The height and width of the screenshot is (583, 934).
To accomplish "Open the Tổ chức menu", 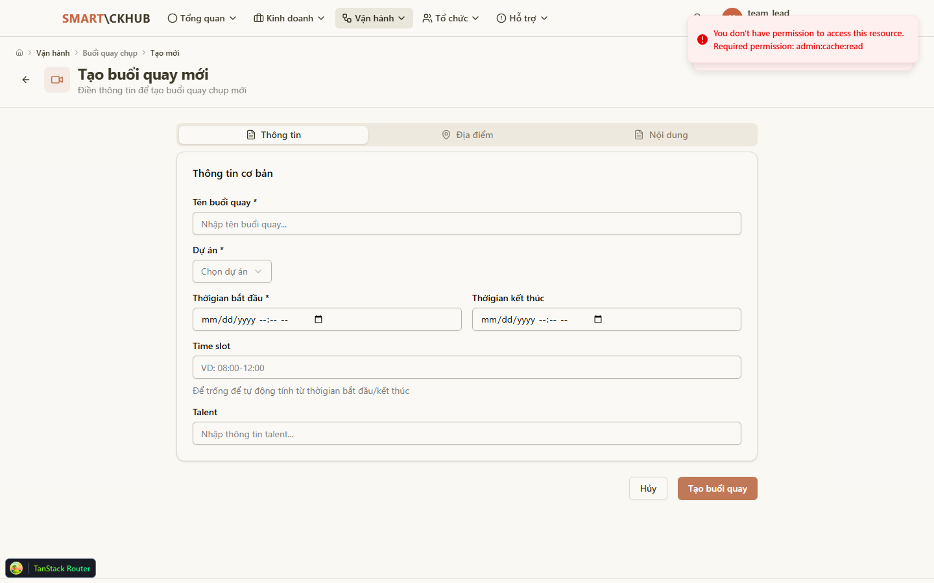I will 450,18.
